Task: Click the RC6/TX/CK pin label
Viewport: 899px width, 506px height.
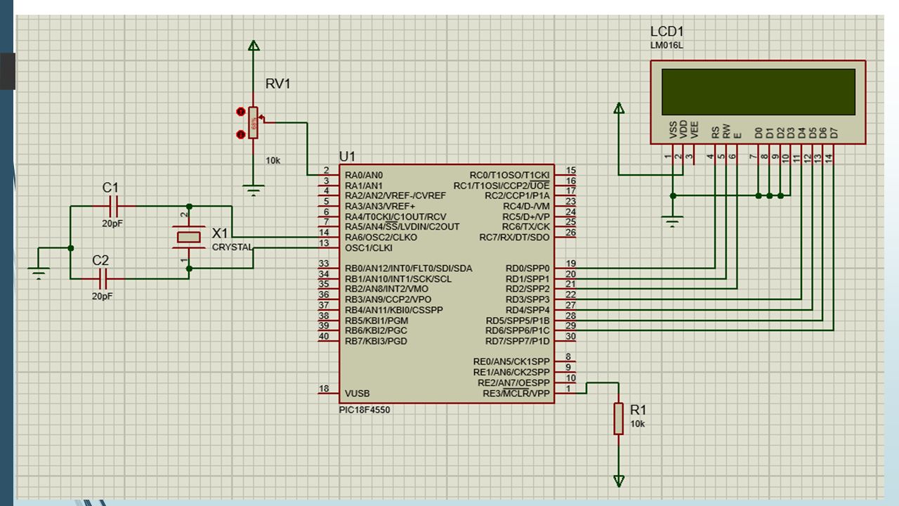Action: pyautogui.click(x=525, y=226)
